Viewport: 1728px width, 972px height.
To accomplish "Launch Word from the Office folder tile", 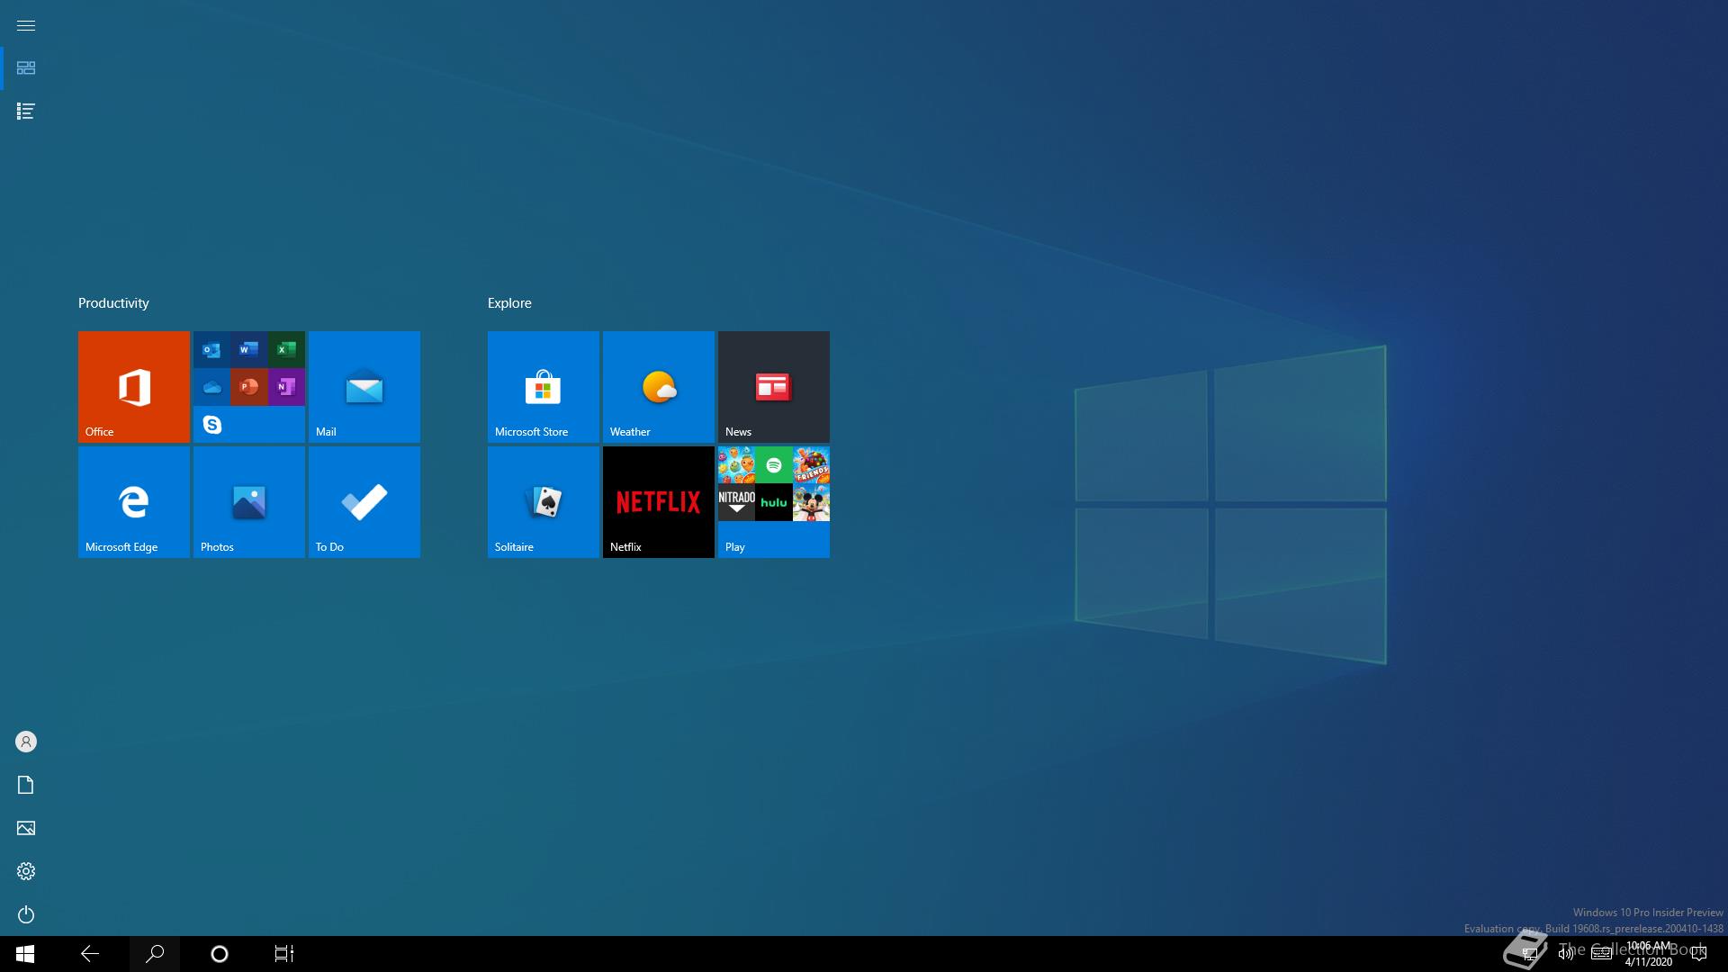I will point(249,349).
